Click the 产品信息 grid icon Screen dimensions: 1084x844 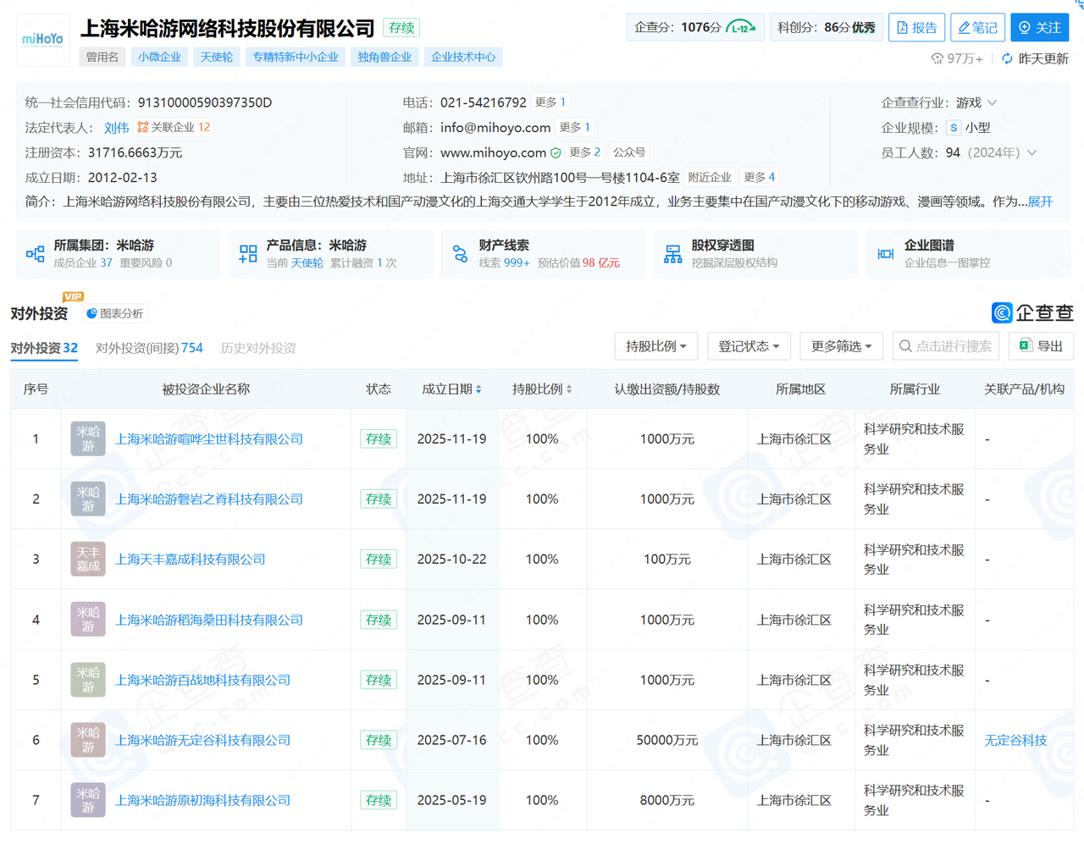(x=248, y=254)
